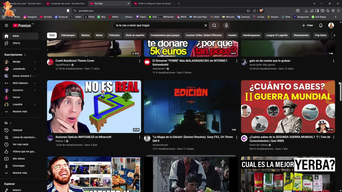342x192 pixels.
Task: Open options for Ilusiones Opticas video
Action: click(139, 137)
